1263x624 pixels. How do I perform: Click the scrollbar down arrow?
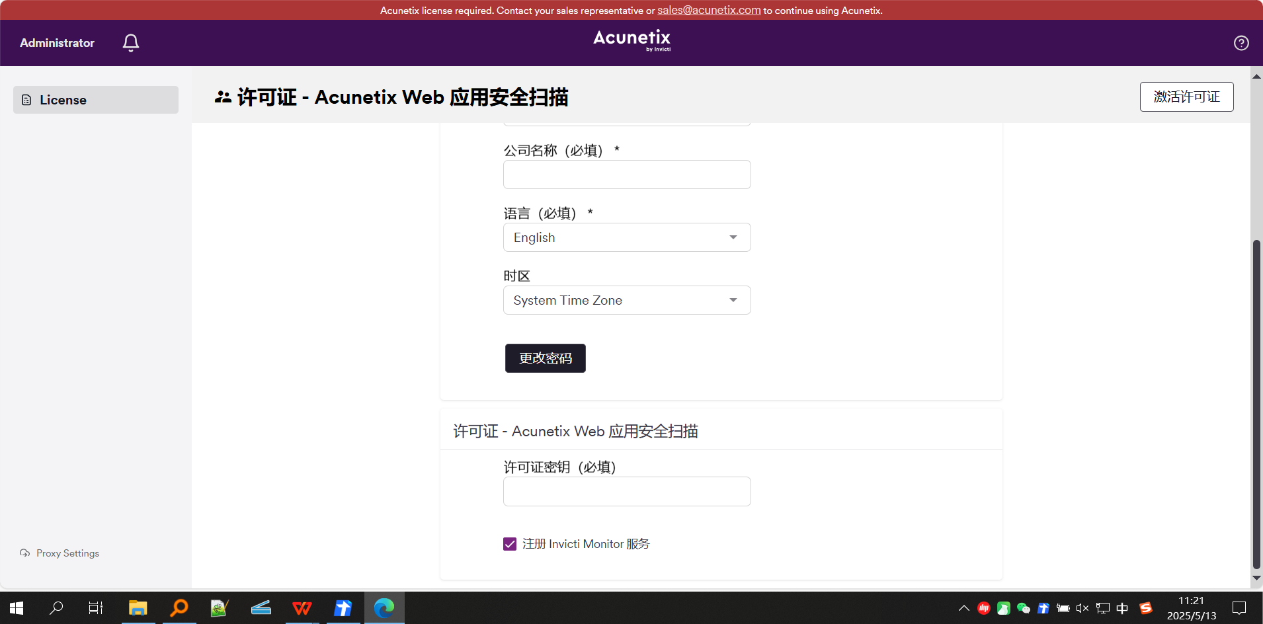pos(1256,578)
